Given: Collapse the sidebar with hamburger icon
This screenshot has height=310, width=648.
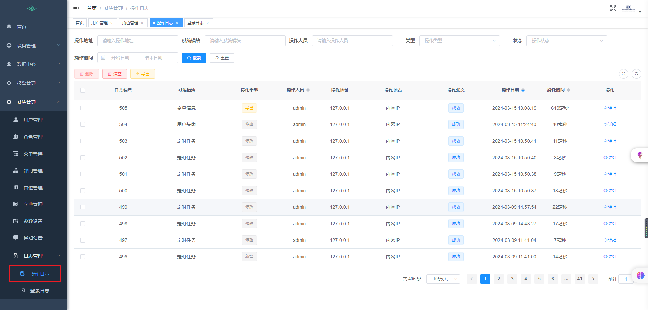Looking at the screenshot, I should (x=76, y=8).
